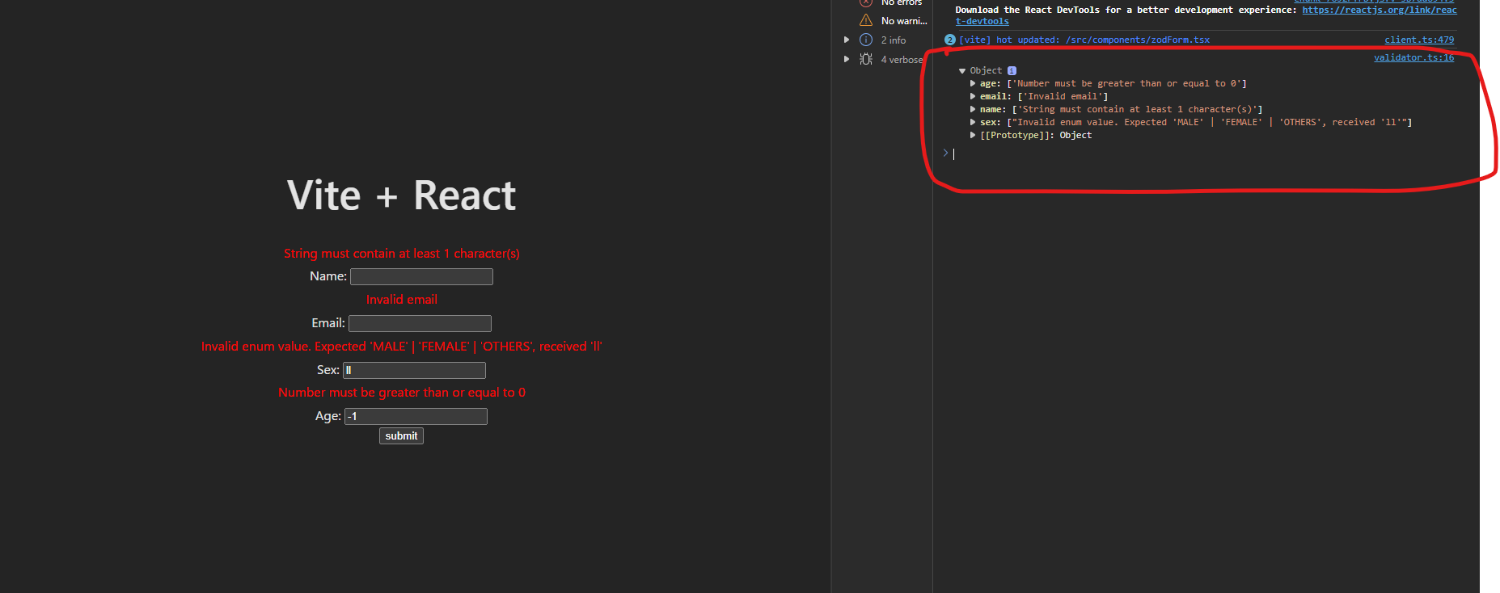Click the "Download the React DevTools" console message text

point(1126,10)
